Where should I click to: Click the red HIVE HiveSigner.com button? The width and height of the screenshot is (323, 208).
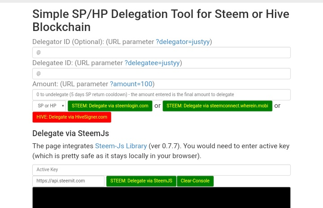coord(72,117)
